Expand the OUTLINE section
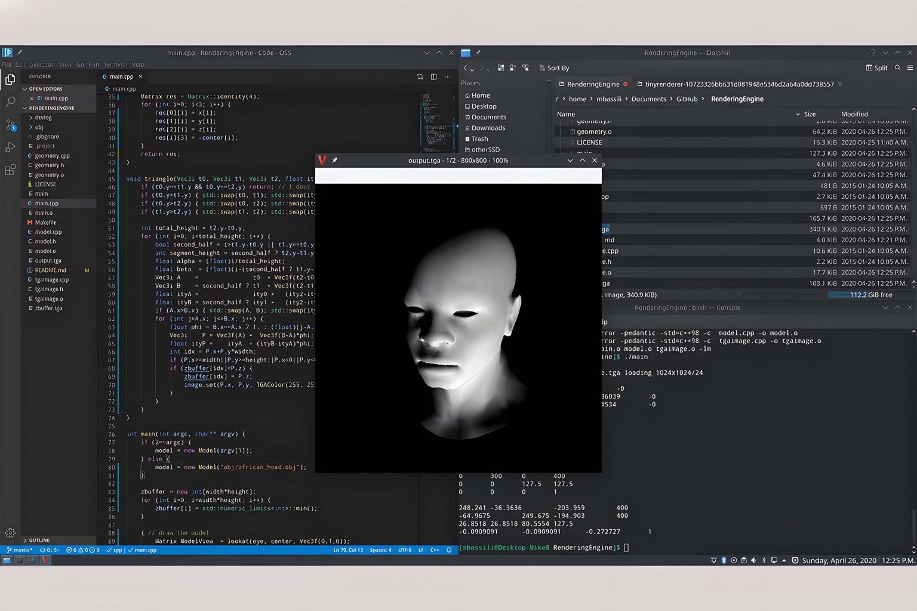This screenshot has height=611, width=917. 39,539
